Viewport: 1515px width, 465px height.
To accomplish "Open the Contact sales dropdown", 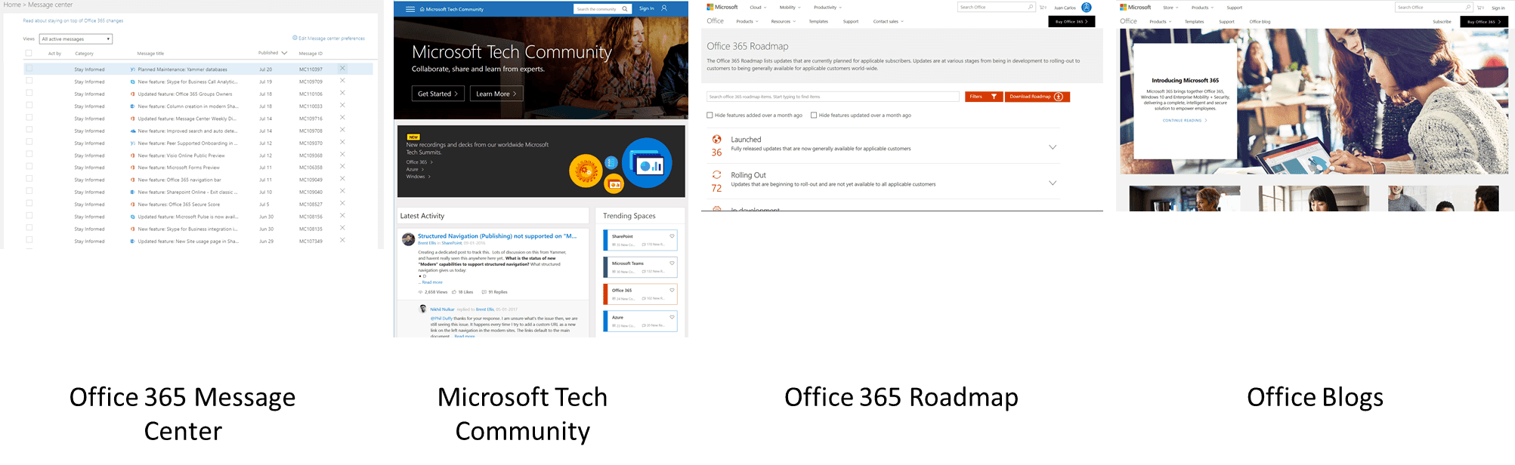I will (888, 21).
